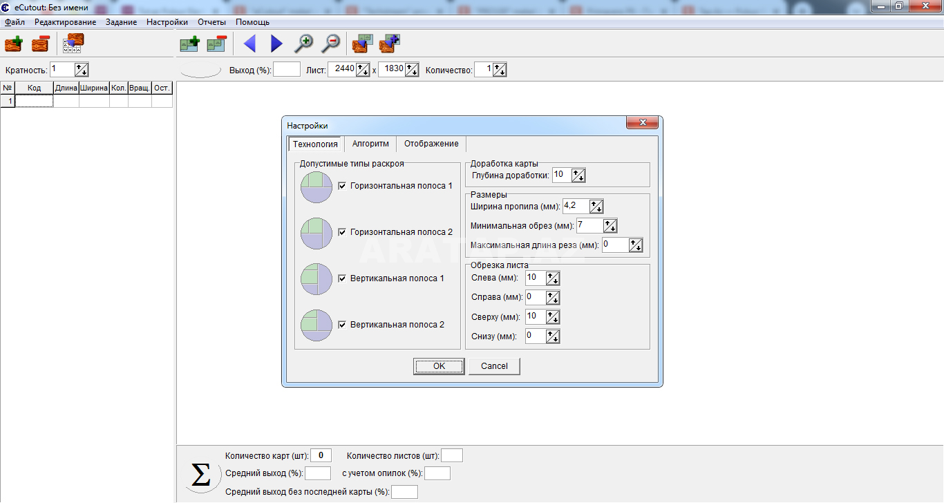This screenshot has height=503, width=944.
Task: Click the Длина column header
Action: [66, 88]
